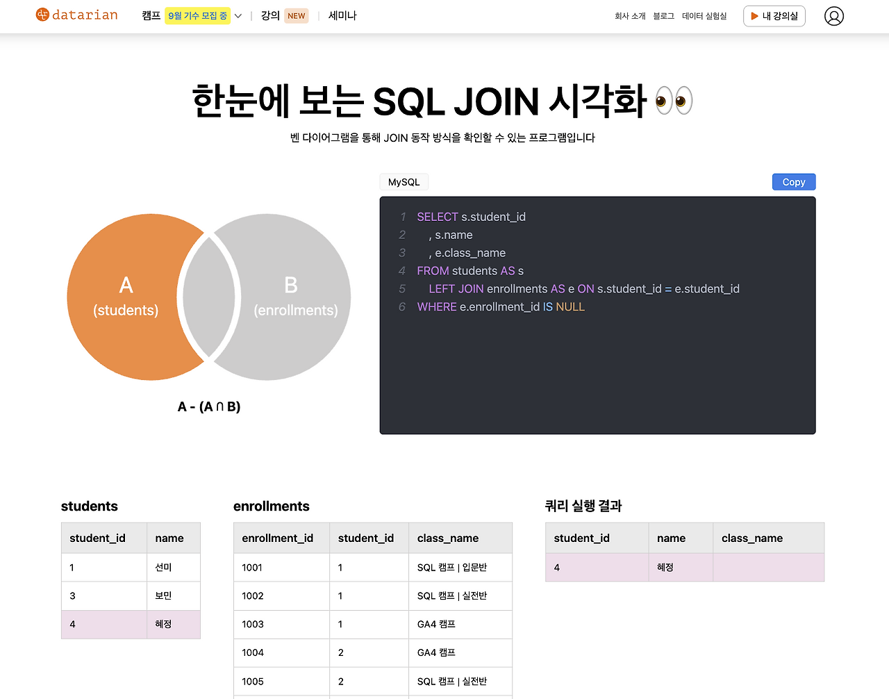Go to 회사 소개 link
Screen dimensions: 889x699
pos(630,16)
